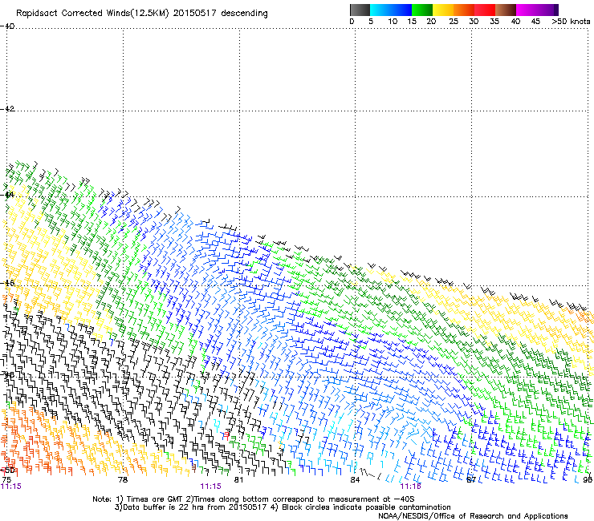This screenshot has width=594, height=521.
Task: Click the purple 11:15 time near longitude 81
Action: click(210, 487)
